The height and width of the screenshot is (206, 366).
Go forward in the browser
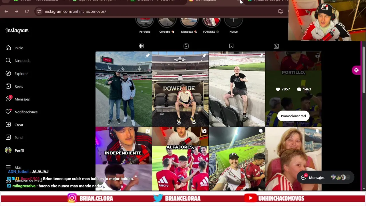tap(16, 11)
